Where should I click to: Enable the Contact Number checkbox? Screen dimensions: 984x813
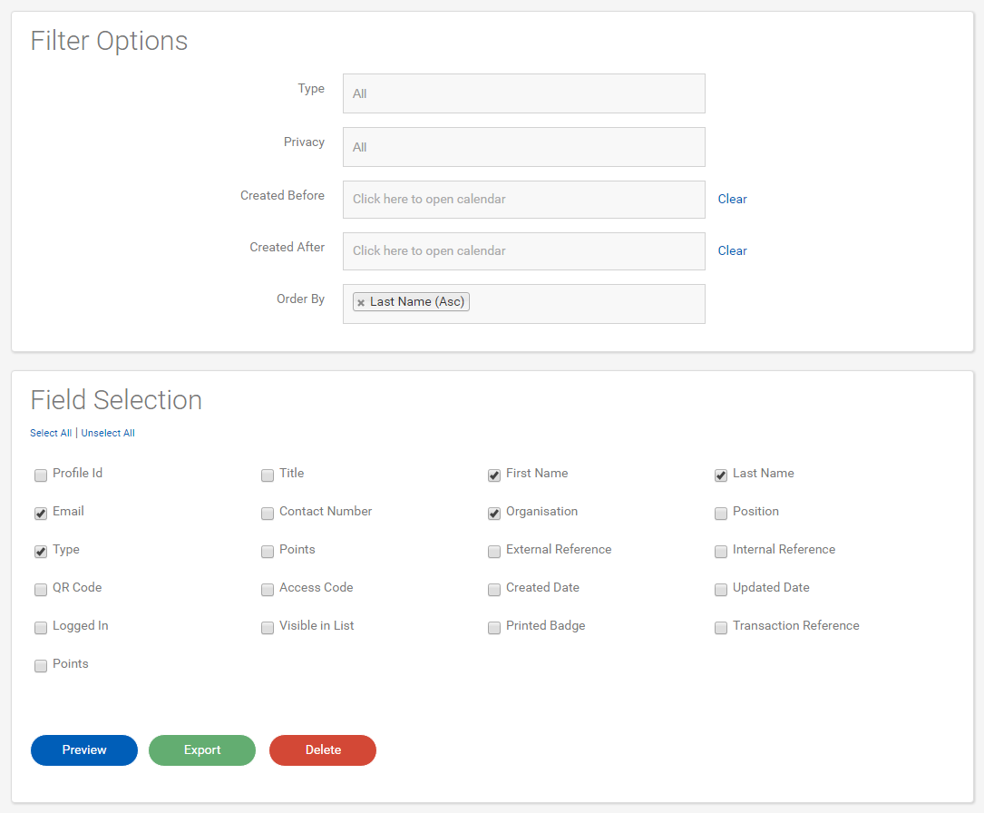click(x=268, y=514)
